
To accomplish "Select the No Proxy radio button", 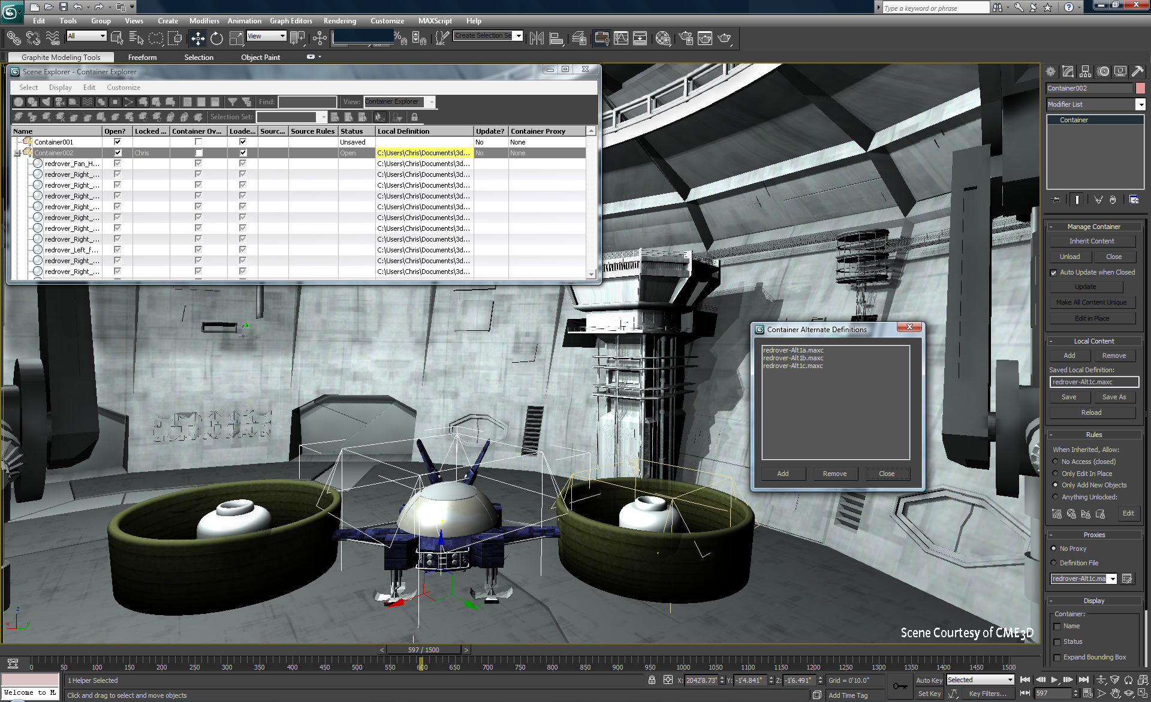I will (x=1054, y=548).
